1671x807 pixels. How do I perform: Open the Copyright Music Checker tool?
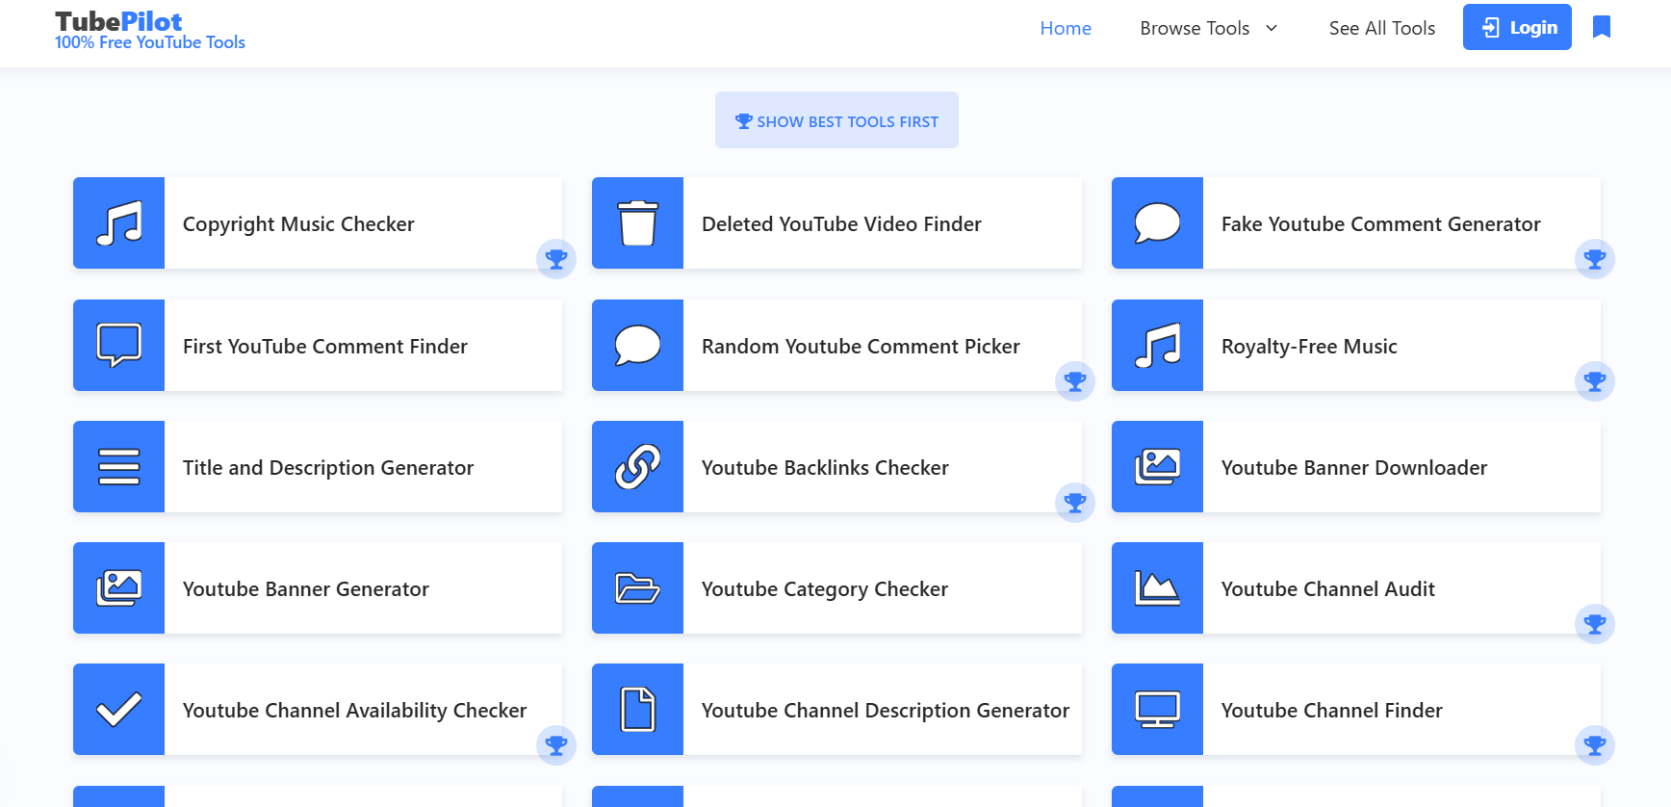pyautogui.click(x=318, y=223)
